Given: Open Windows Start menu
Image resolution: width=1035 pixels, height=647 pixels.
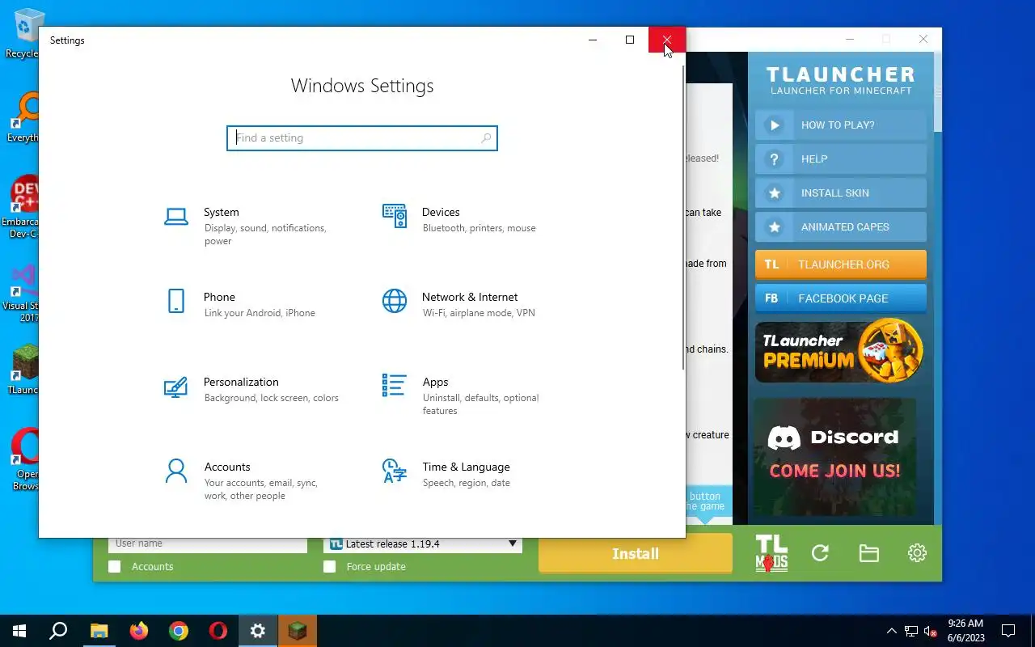Looking at the screenshot, I should click(x=19, y=631).
